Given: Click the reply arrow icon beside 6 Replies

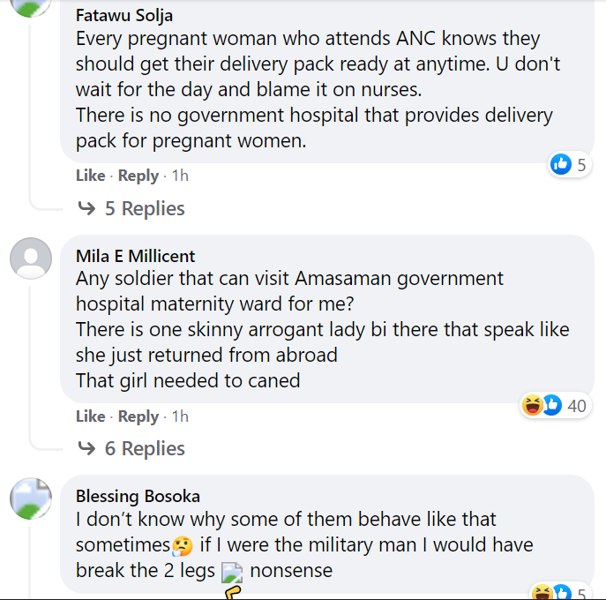Looking at the screenshot, I should pyautogui.click(x=86, y=449).
